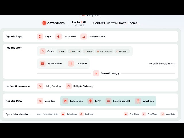Click the CustomerLake people icon

(84, 37)
